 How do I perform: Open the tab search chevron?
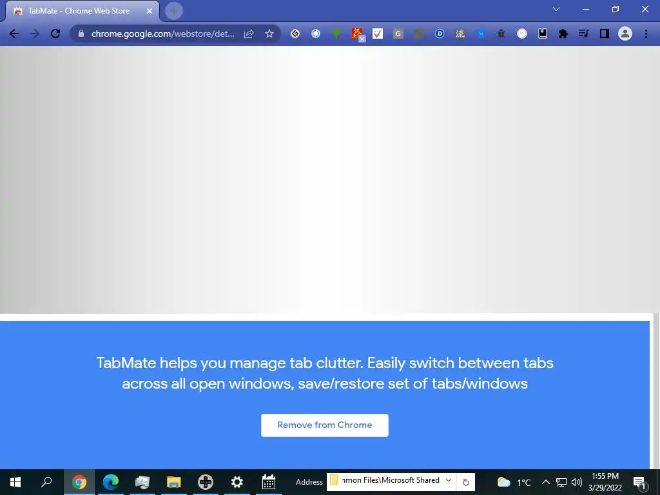click(556, 9)
